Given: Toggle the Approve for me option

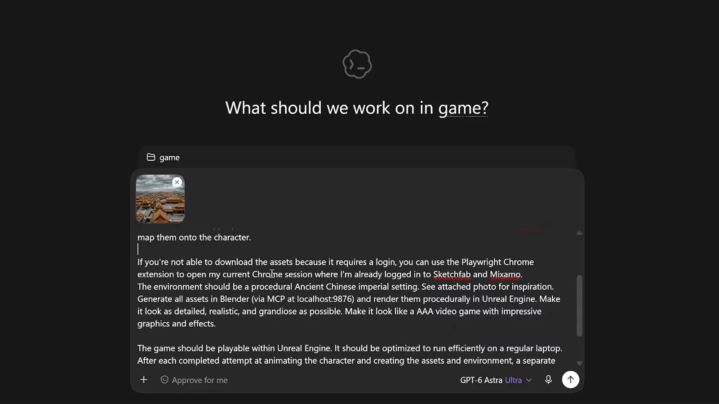Looking at the screenshot, I should tap(194, 380).
